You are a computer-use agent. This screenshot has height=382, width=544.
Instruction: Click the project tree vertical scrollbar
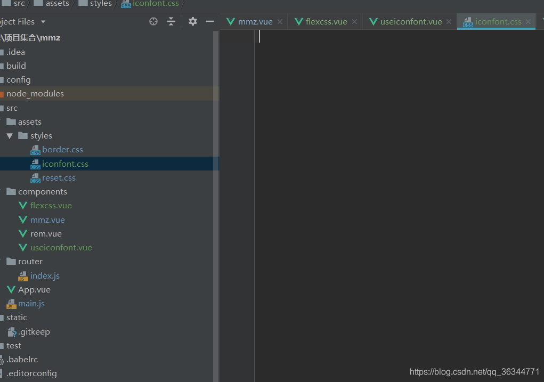[x=216, y=206]
